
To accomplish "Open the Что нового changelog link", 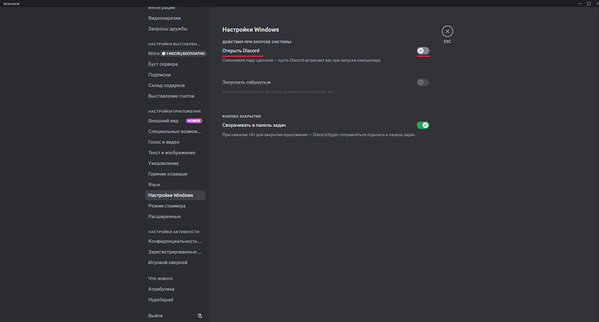I will click(160, 278).
